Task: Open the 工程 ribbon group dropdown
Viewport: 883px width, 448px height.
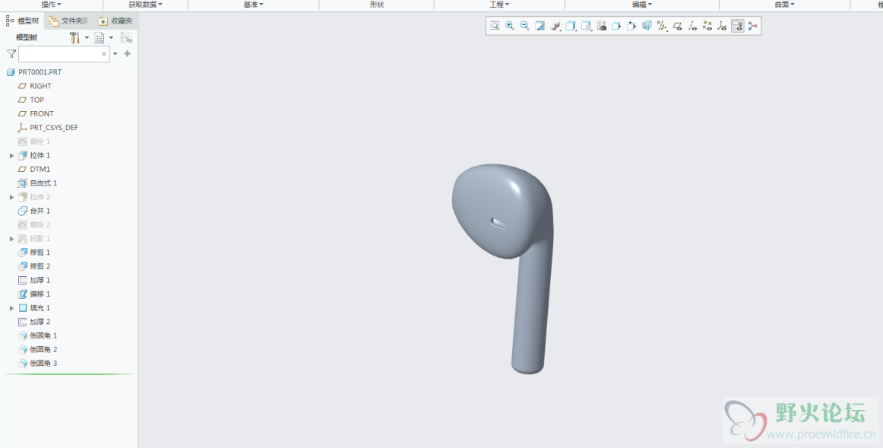Action: click(499, 5)
